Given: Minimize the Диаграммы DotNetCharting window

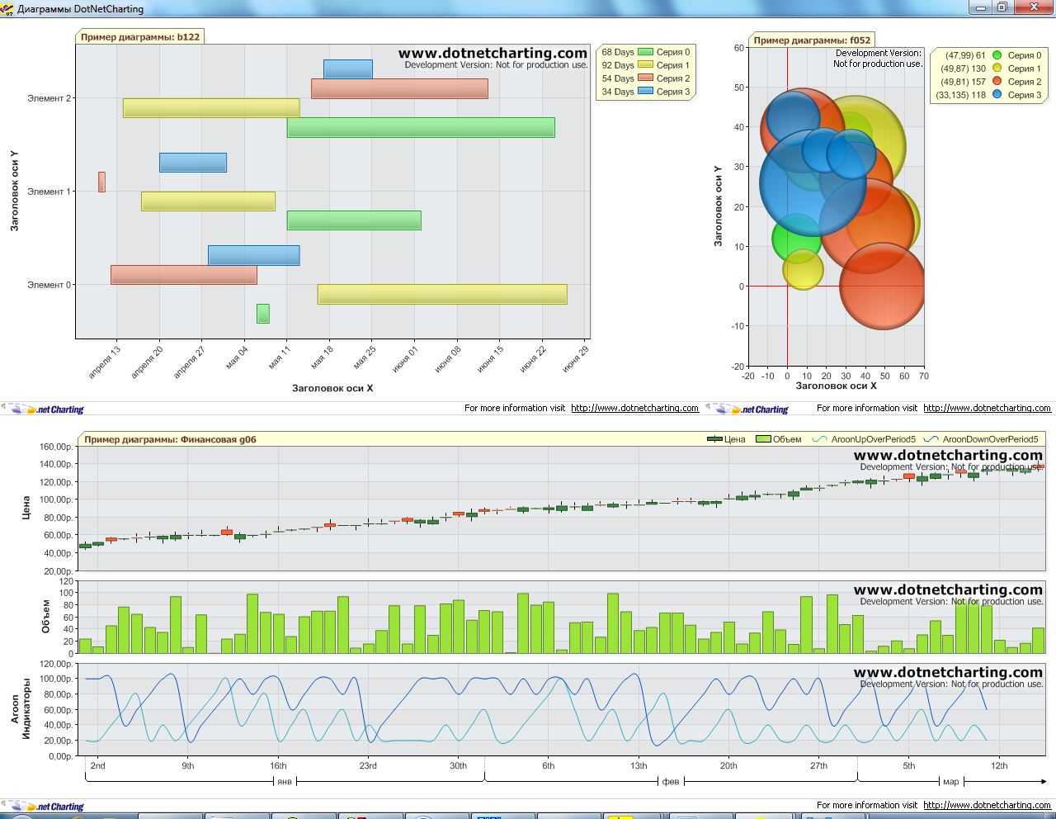Looking at the screenshot, I should 981,7.
